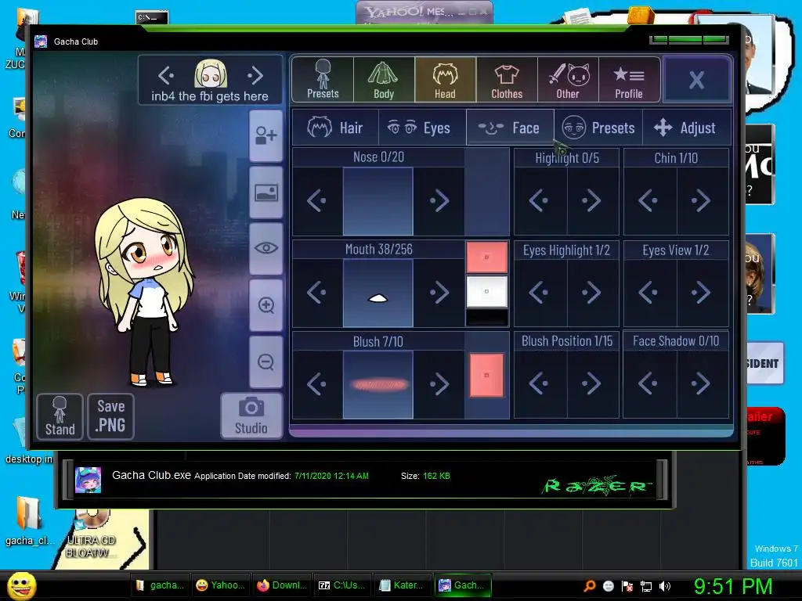Image resolution: width=802 pixels, height=601 pixels.
Task: Open the Adjust sub-tab
Action: (x=686, y=128)
